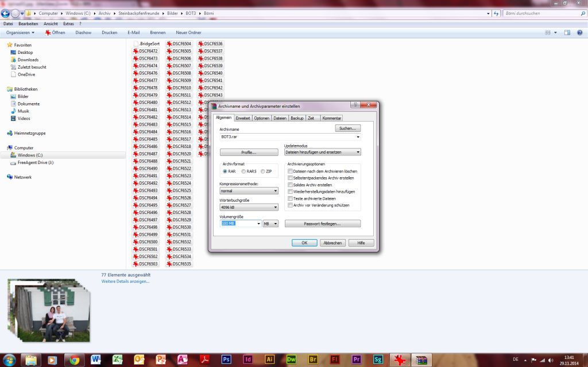Open the Updatemodus dropdown
Viewport: 588px width, 367px height.
(357, 152)
